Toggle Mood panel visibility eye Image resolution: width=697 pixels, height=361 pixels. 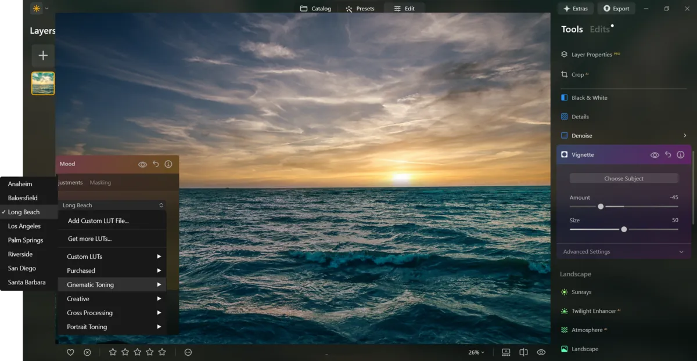pos(142,164)
